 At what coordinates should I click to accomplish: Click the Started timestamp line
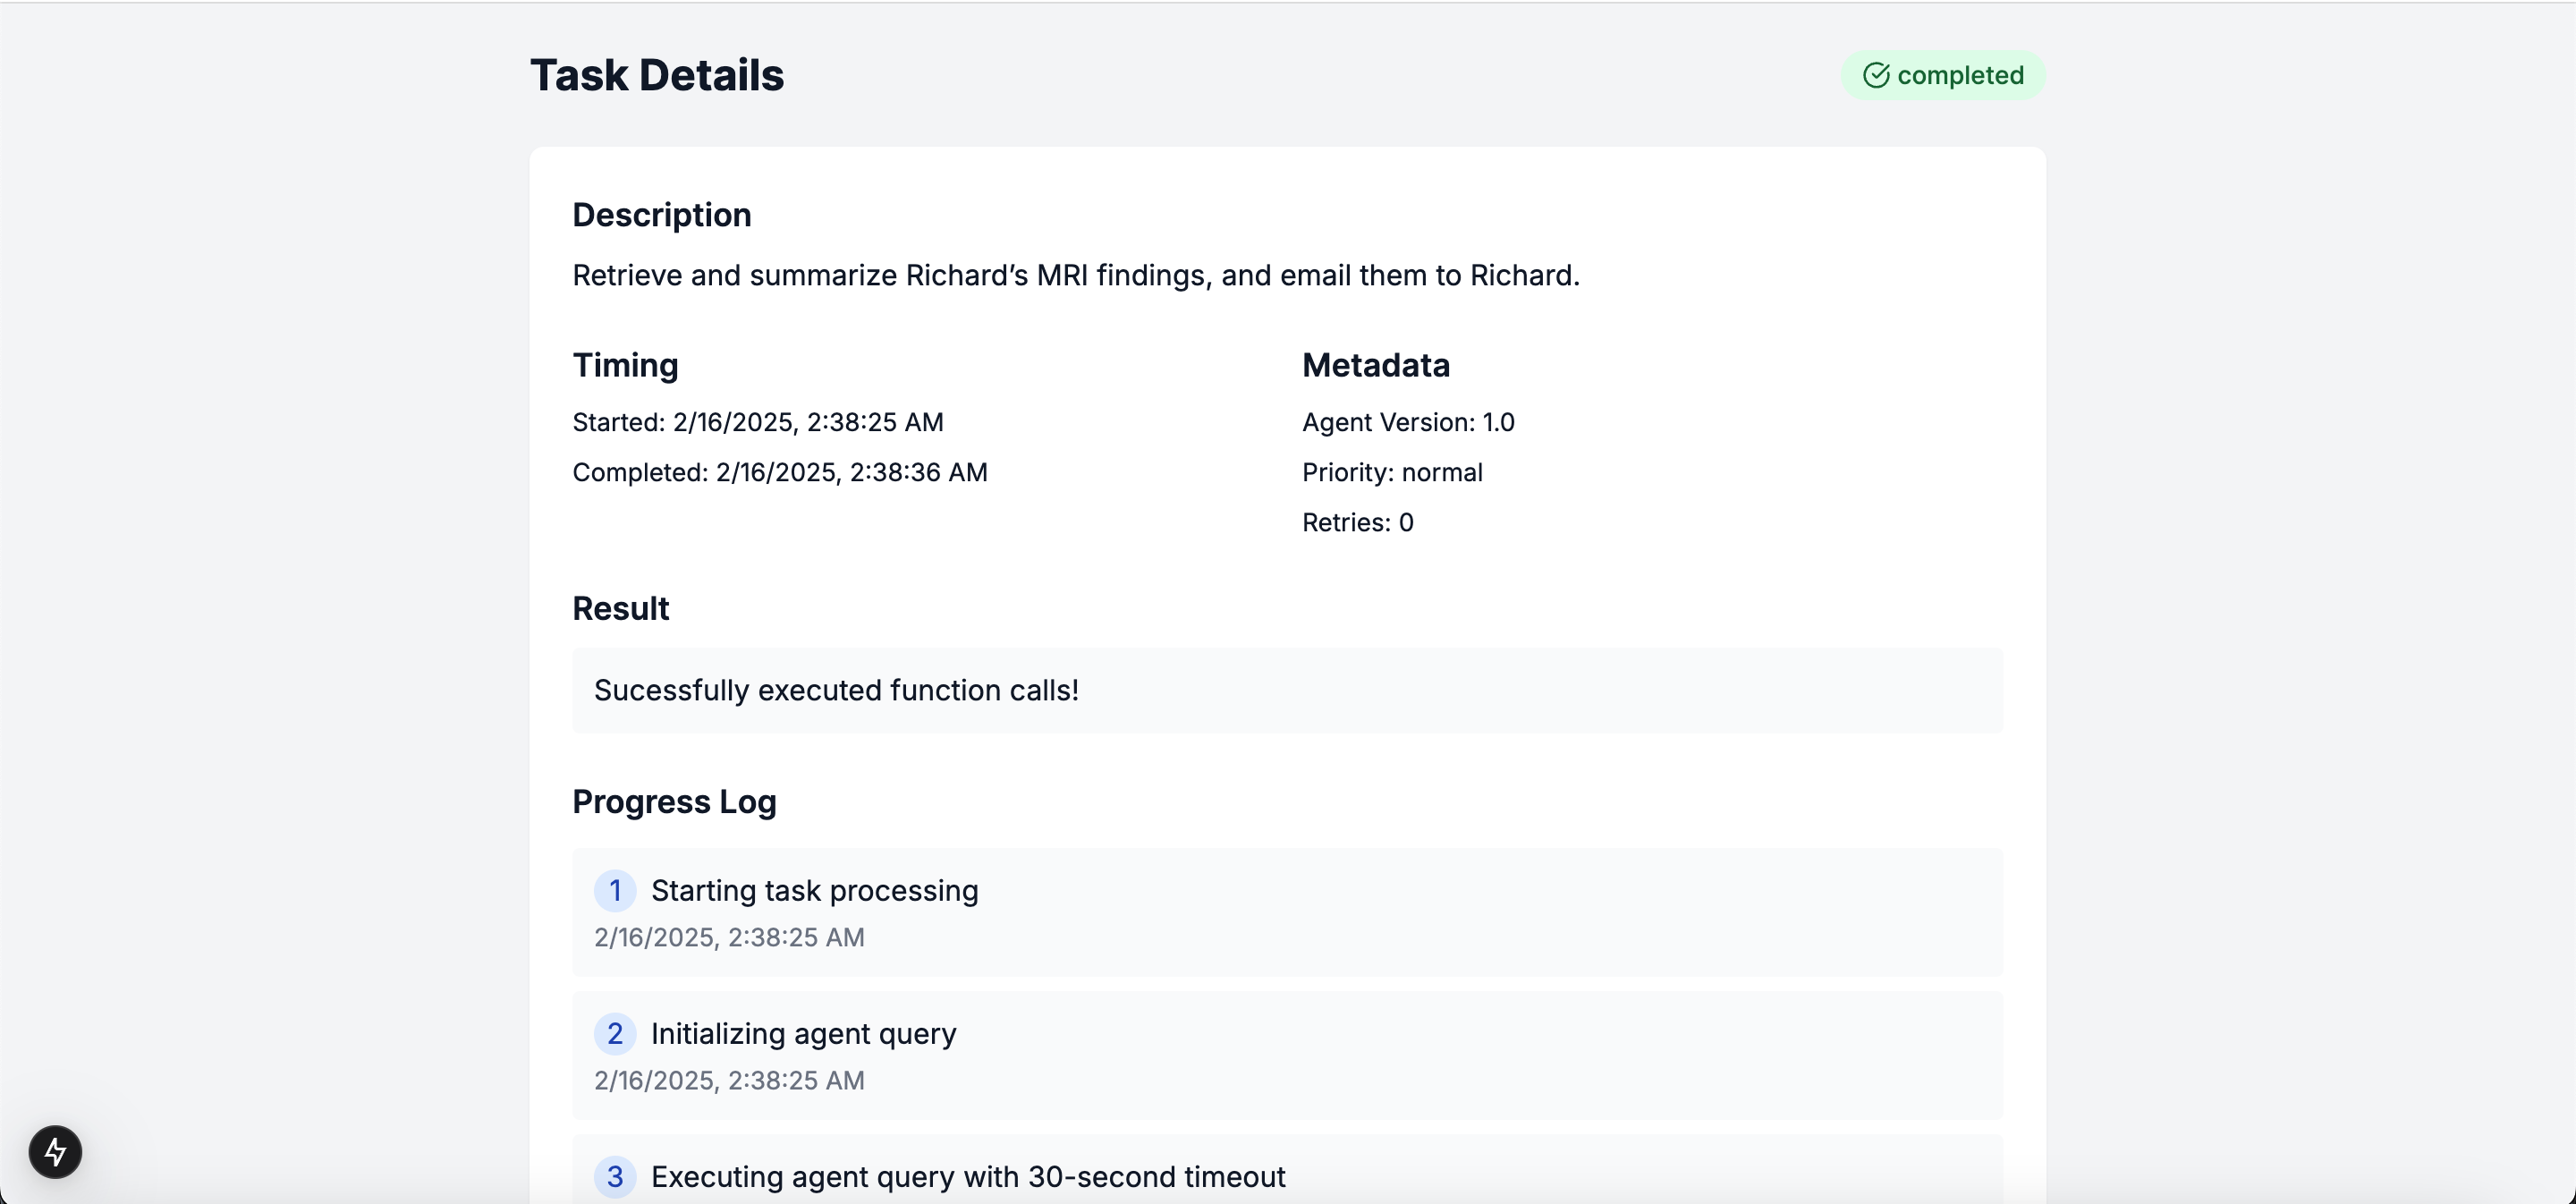pos(757,422)
